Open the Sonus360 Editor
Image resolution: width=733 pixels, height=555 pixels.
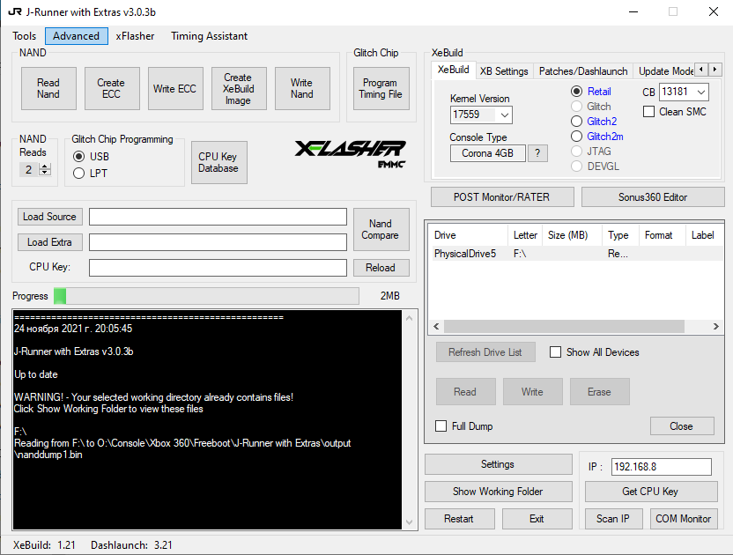[x=653, y=196]
